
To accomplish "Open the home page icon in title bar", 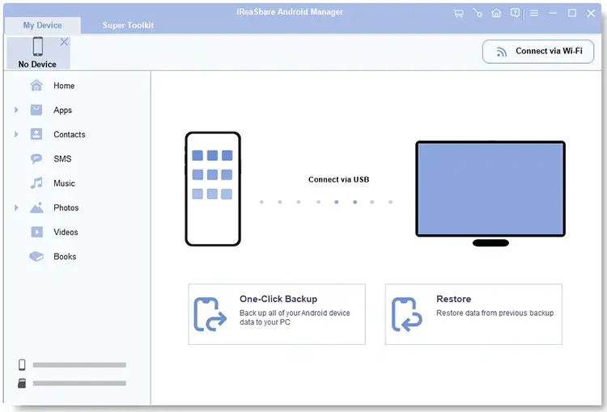I will click(496, 14).
